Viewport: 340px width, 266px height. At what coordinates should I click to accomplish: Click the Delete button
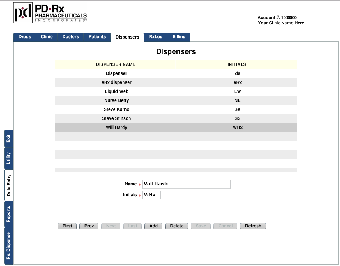pos(176,226)
